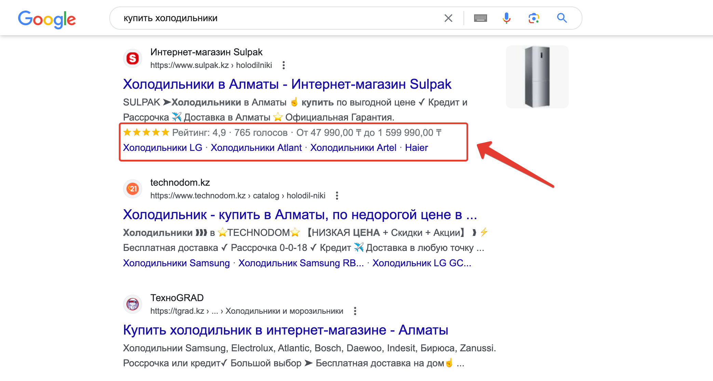The image size is (713, 381).
Task: Click the sulpak.kz › holodilniki URL
Action: click(211, 65)
